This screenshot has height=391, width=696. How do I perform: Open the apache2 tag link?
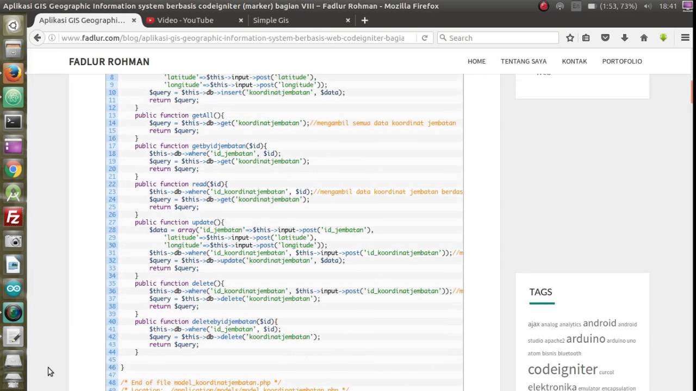554,341
